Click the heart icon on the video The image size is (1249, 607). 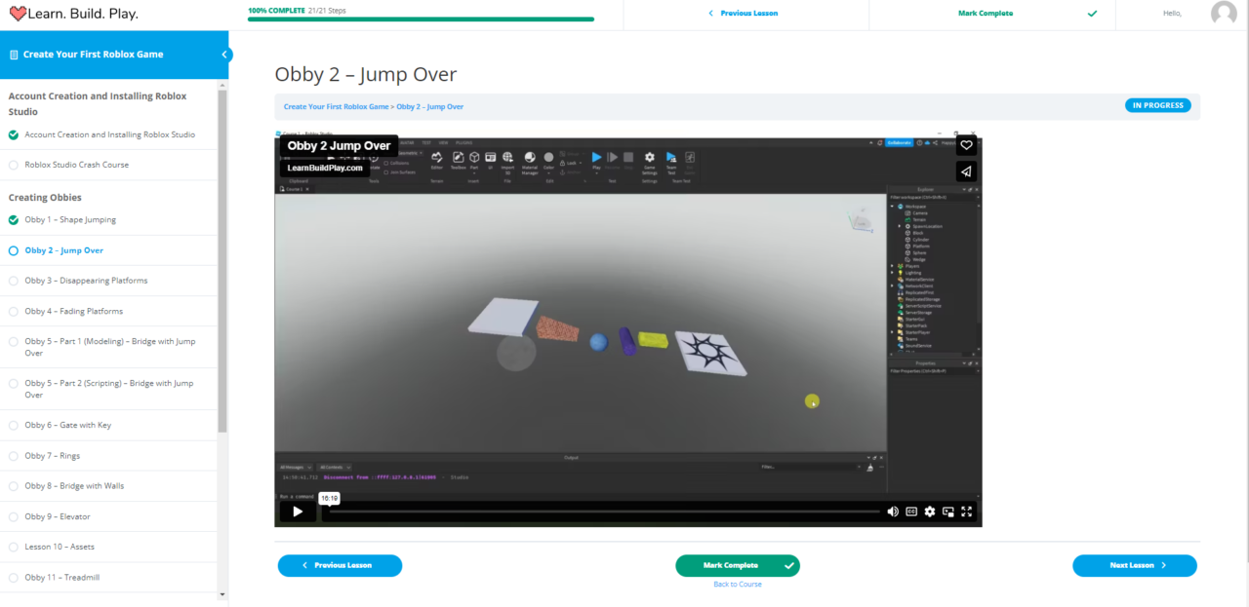pos(966,144)
